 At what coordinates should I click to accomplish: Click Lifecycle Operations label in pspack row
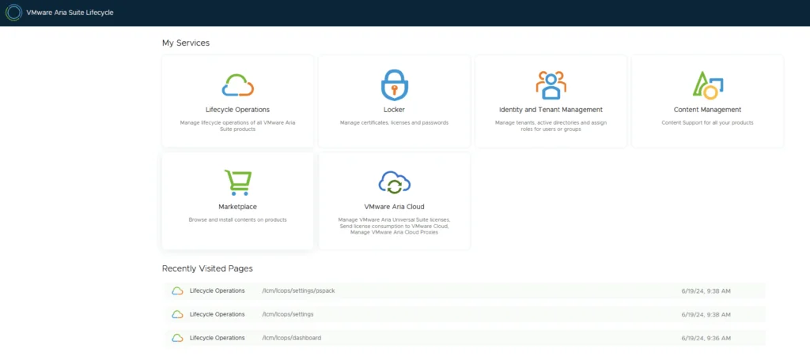point(217,290)
